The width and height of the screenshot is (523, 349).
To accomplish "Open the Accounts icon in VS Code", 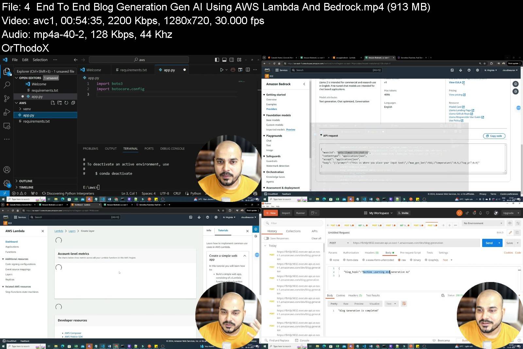I will coord(7,170).
